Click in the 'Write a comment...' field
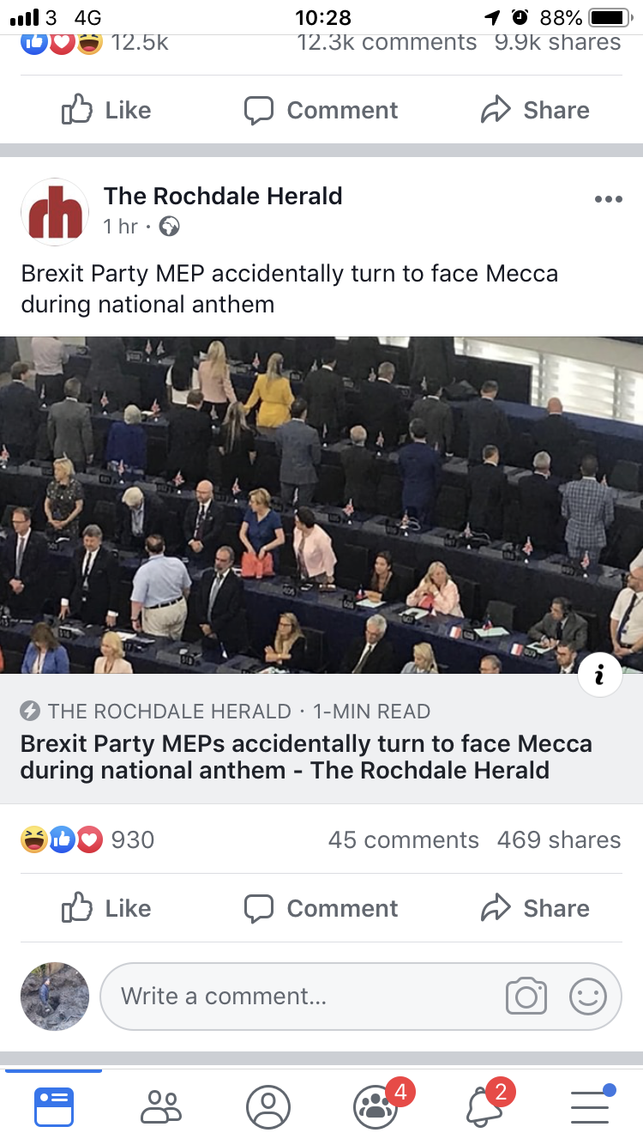643x1145 pixels. pyautogui.click(x=300, y=996)
